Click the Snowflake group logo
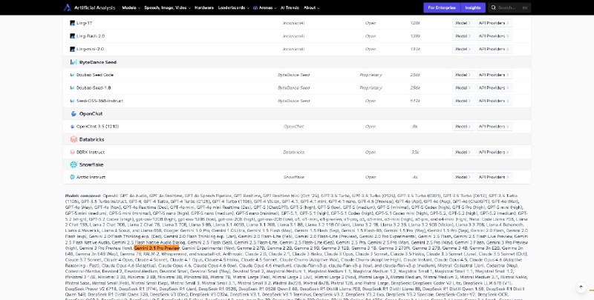The height and width of the screenshot is (300, 594). point(73,164)
